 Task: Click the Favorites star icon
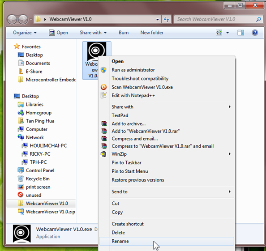(x=17, y=46)
